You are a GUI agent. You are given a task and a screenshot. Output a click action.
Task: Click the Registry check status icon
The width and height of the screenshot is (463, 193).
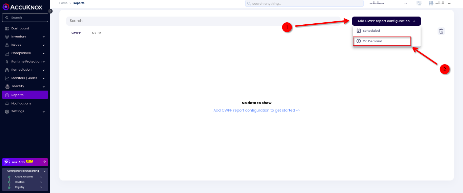9,187
